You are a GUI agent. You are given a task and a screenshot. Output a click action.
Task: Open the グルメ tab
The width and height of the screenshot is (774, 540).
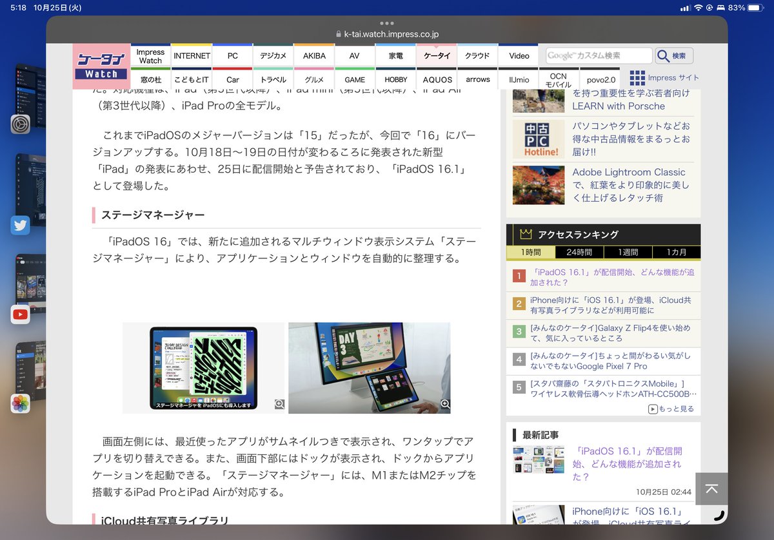click(314, 79)
